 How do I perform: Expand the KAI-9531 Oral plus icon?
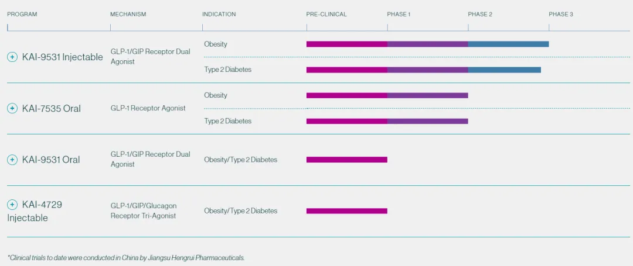[x=12, y=160]
